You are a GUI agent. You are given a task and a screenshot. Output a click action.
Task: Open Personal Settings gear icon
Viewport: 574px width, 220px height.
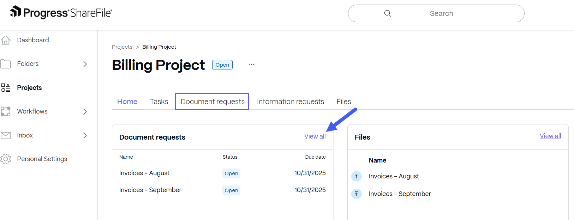[6, 159]
